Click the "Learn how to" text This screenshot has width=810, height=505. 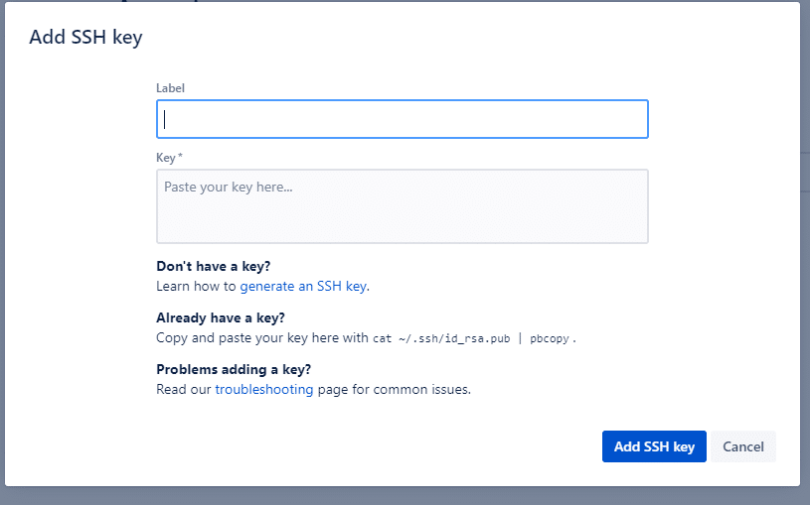pos(196,287)
